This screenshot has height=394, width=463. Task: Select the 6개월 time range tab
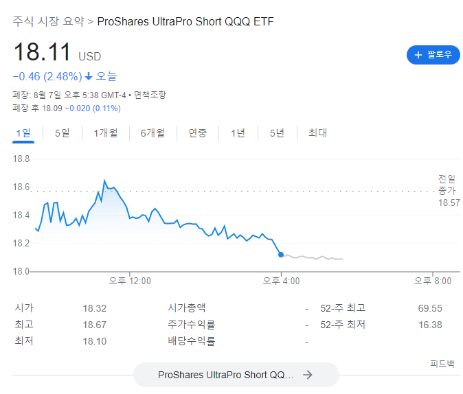(x=153, y=133)
